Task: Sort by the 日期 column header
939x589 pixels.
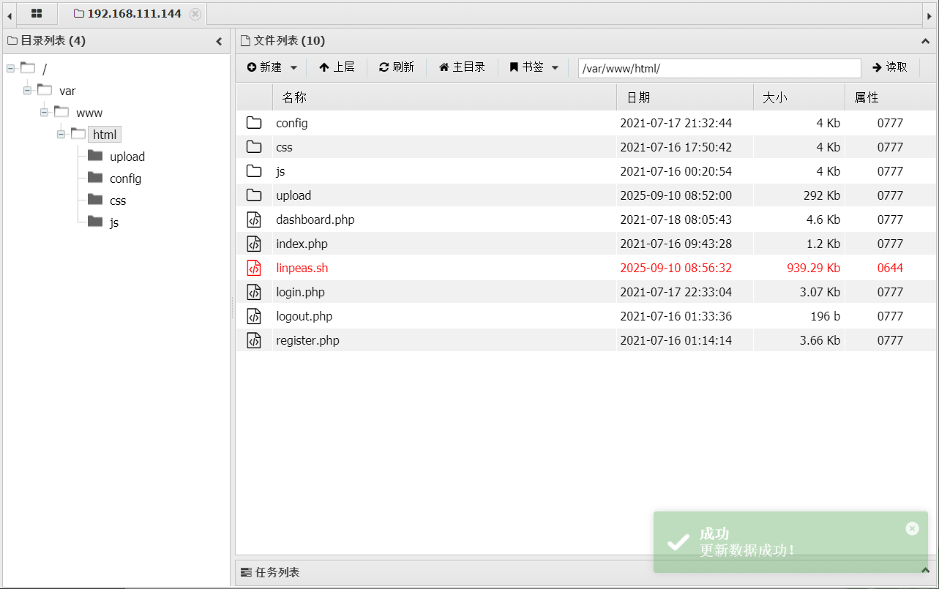Action: tap(685, 97)
